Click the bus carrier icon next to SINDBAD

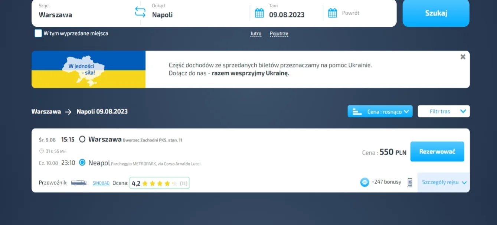point(79,183)
